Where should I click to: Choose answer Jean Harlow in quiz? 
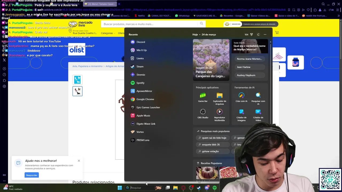(250, 67)
